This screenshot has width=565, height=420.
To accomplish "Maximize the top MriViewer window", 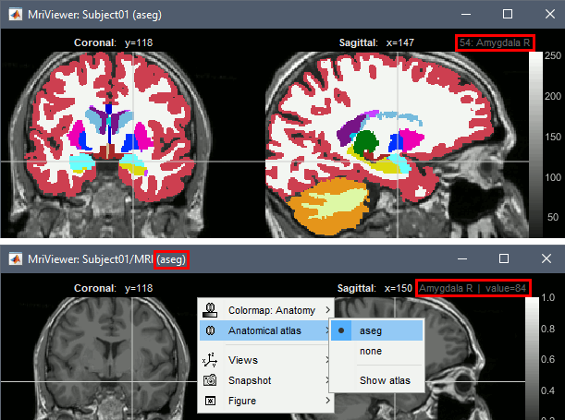I will click(507, 15).
